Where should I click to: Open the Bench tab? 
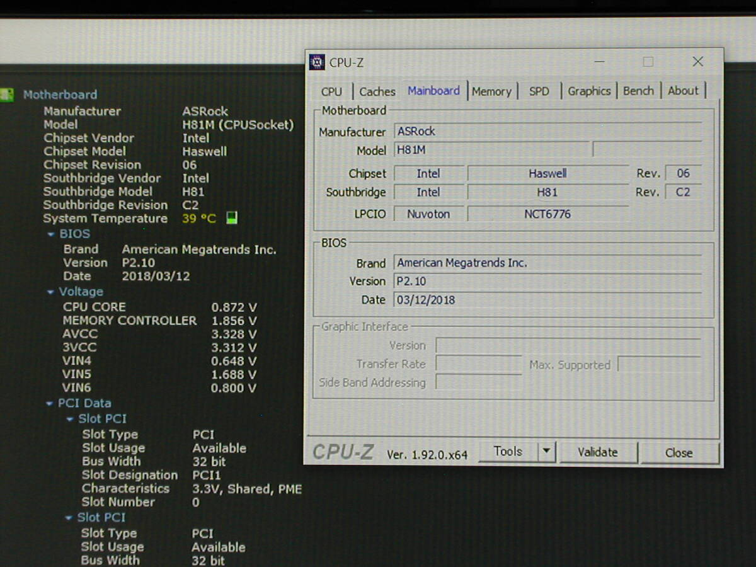click(638, 91)
